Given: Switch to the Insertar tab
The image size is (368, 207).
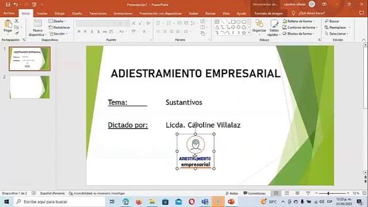Looking at the screenshot, I should click(x=42, y=13).
